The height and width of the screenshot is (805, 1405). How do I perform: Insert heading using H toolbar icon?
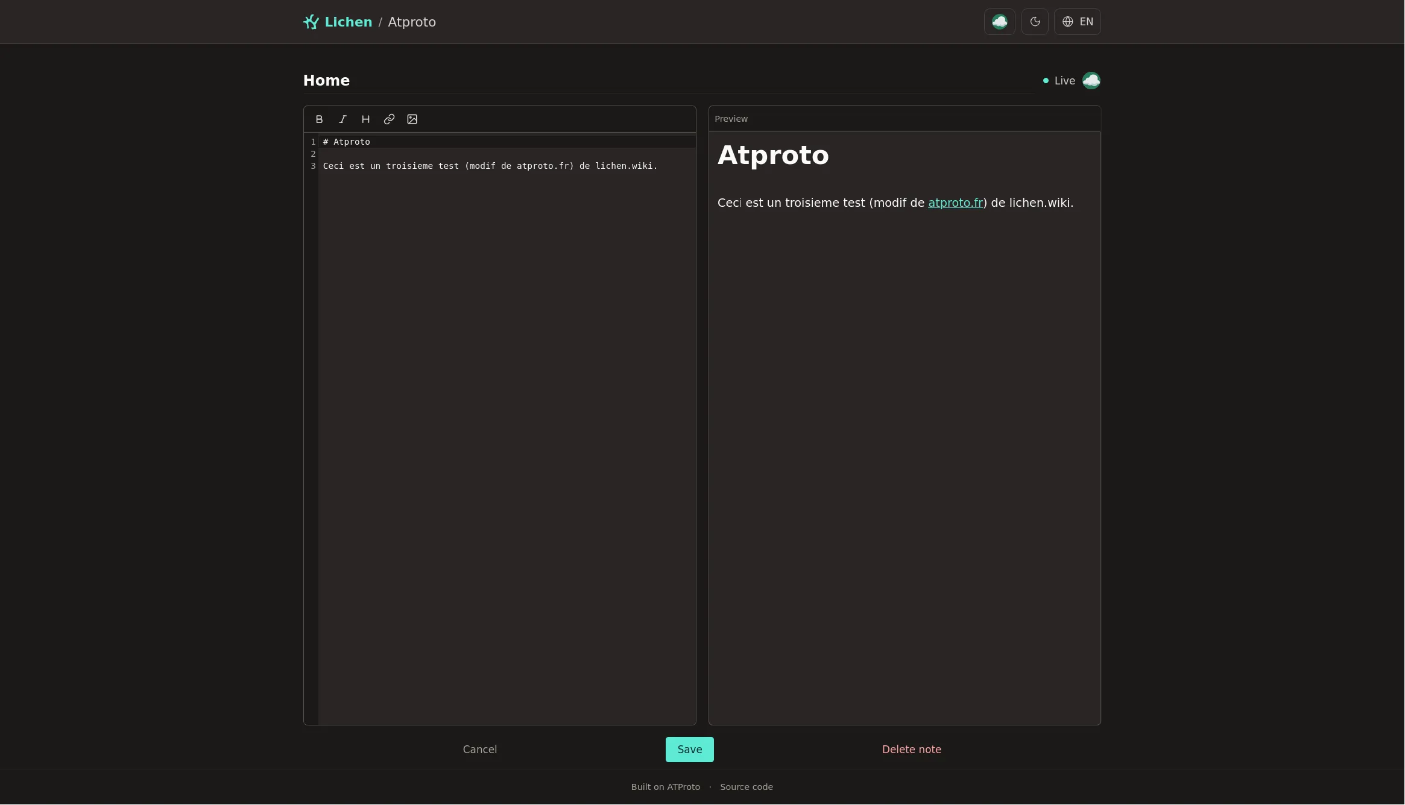click(365, 119)
